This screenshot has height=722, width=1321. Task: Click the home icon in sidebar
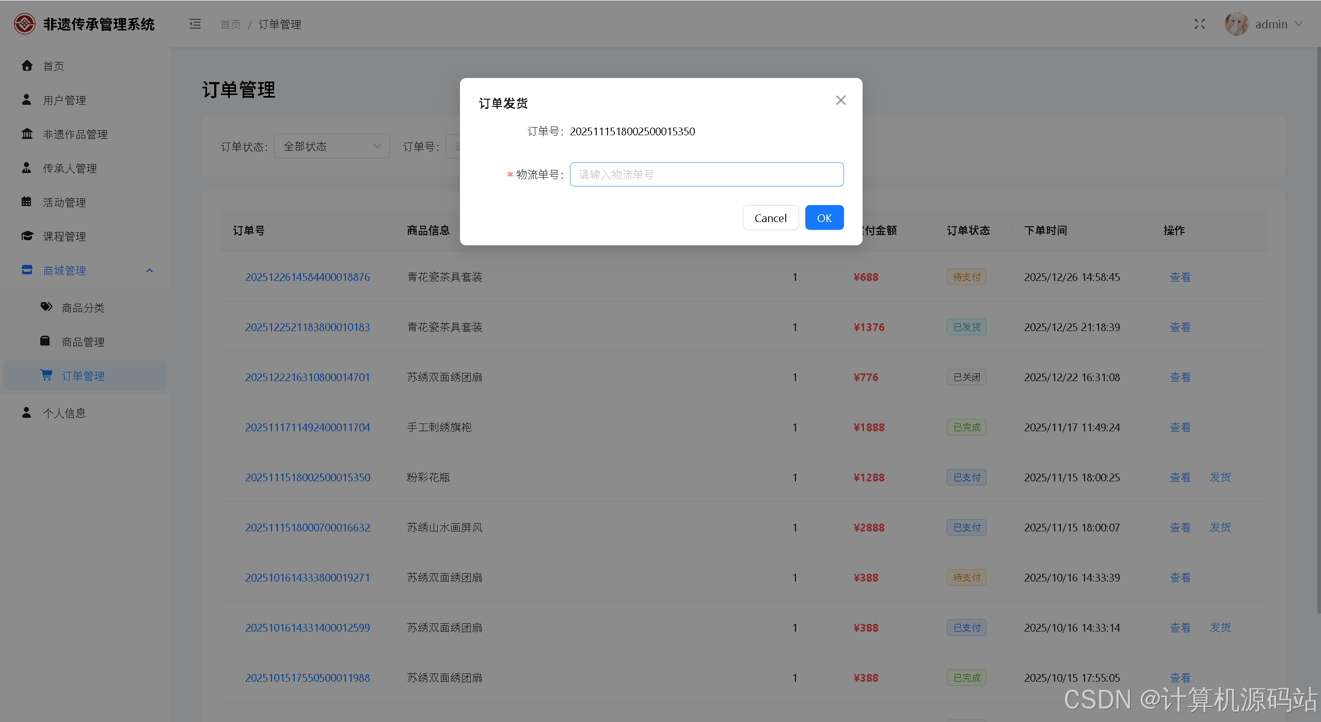click(27, 66)
